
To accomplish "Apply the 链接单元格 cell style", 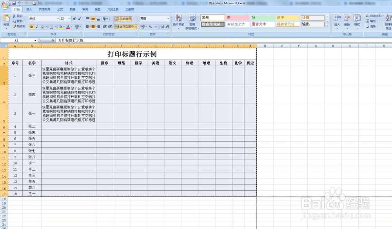I will [287, 24].
